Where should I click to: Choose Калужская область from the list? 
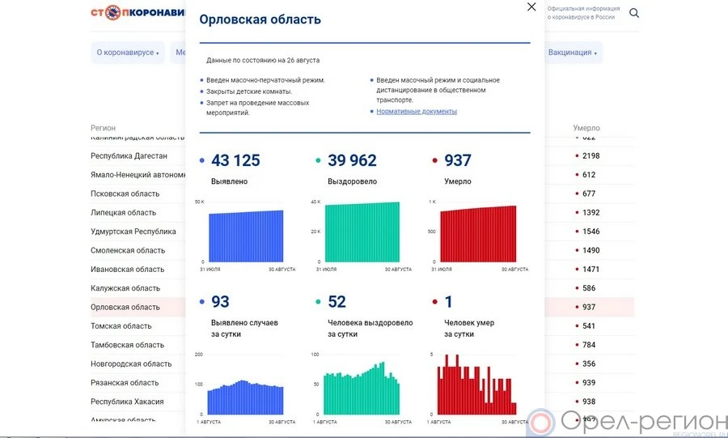(x=125, y=288)
